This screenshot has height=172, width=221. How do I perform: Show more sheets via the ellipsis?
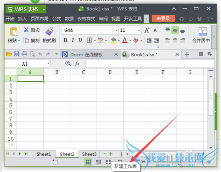point(104,154)
